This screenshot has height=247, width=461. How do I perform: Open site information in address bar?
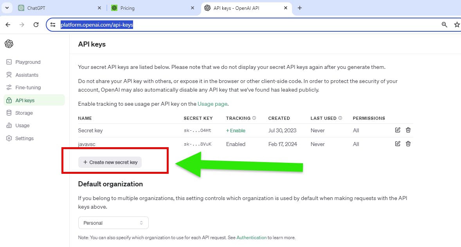(x=53, y=25)
